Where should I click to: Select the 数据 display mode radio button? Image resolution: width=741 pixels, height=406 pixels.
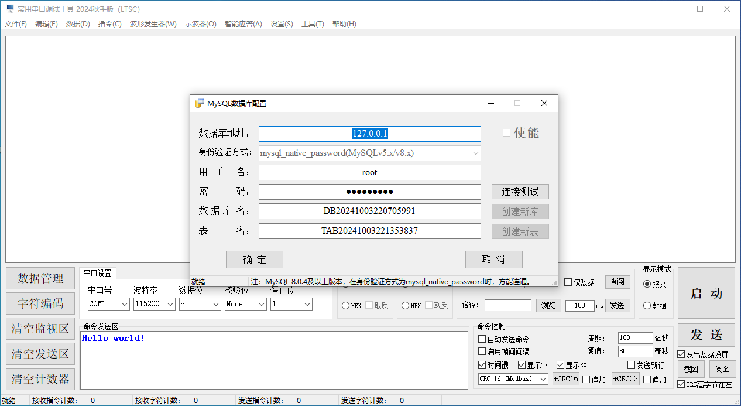pyautogui.click(x=647, y=306)
